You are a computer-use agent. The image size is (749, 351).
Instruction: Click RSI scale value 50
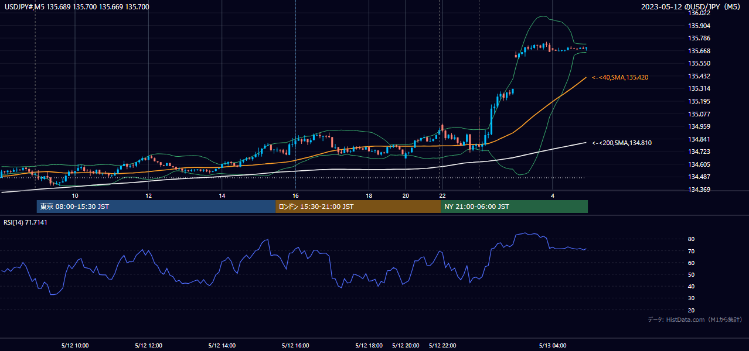click(x=692, y=275)
